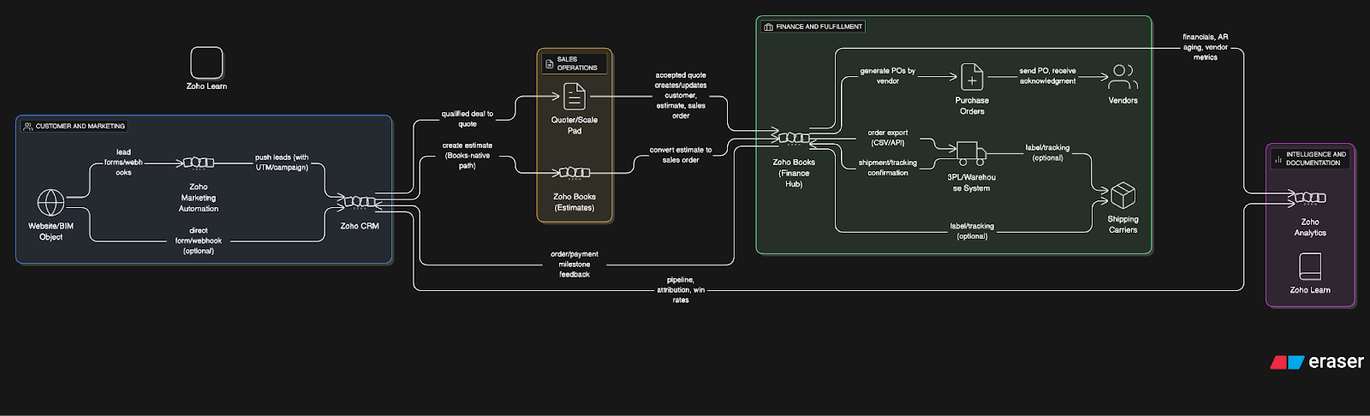Select the Website/BIM Object globe icon

coord(51,203)
